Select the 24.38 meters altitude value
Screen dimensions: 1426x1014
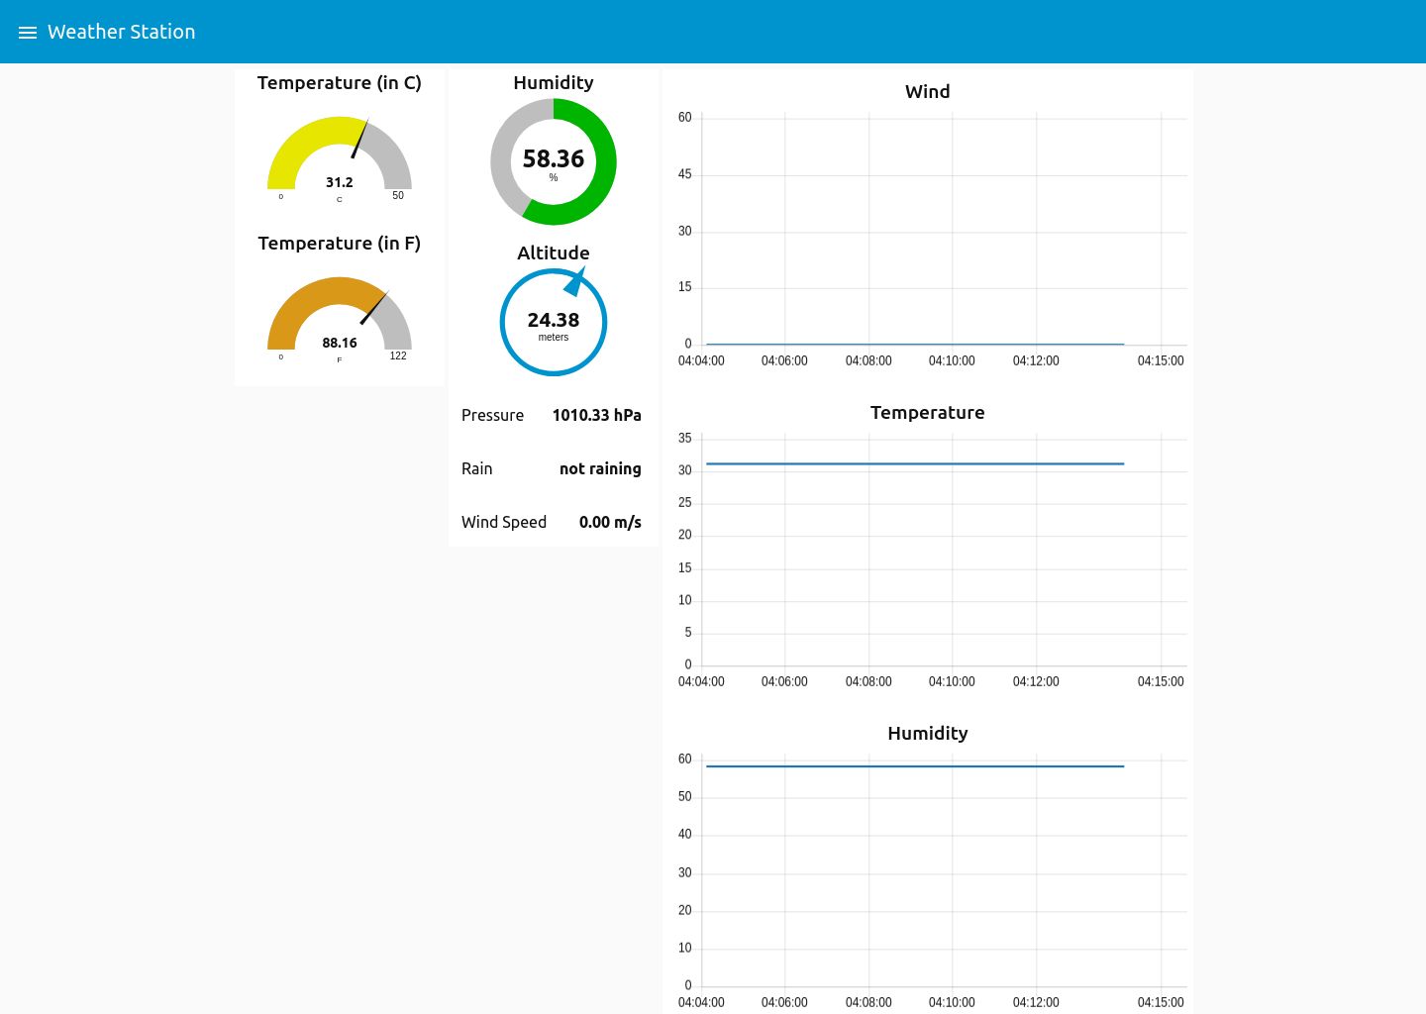(x=554, y=320)
